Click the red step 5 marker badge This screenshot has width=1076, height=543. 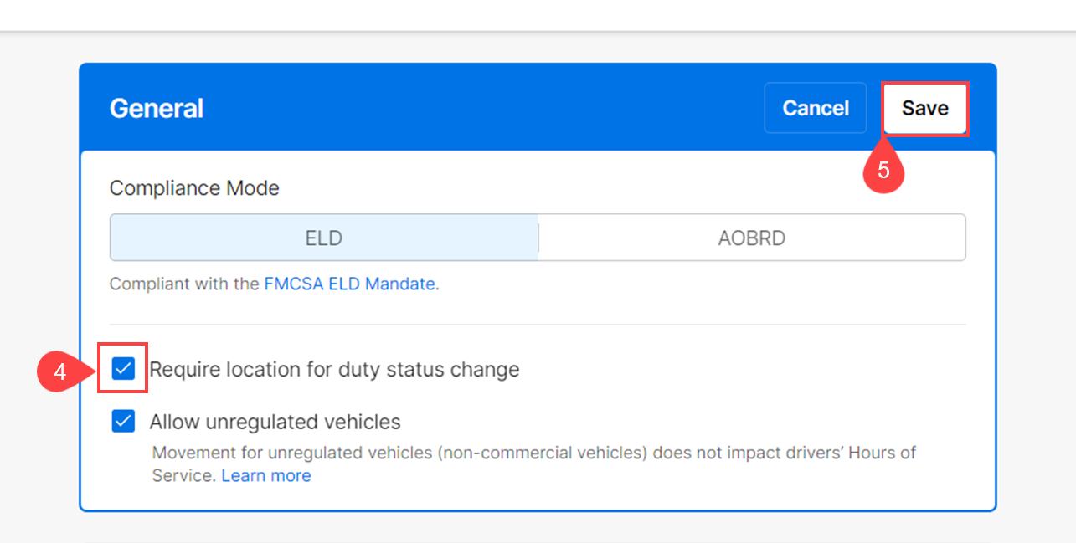point(883,170)
